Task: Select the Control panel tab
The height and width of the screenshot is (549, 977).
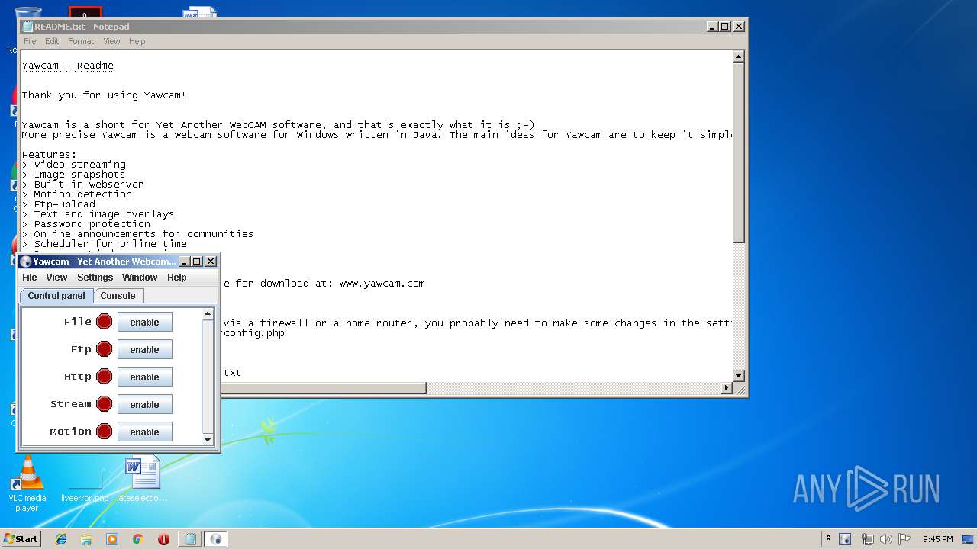Action: [x=56, y=296]
